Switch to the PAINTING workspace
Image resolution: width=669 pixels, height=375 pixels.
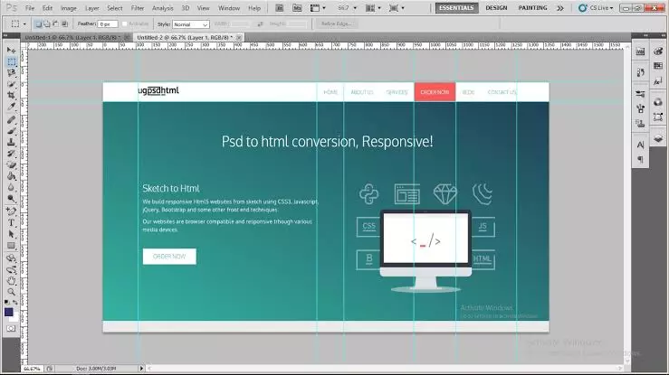(x=532, y=8)
